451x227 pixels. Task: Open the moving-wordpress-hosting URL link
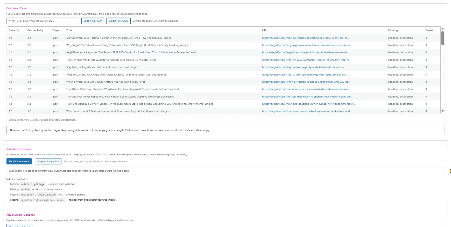click(x=306, y=38)
